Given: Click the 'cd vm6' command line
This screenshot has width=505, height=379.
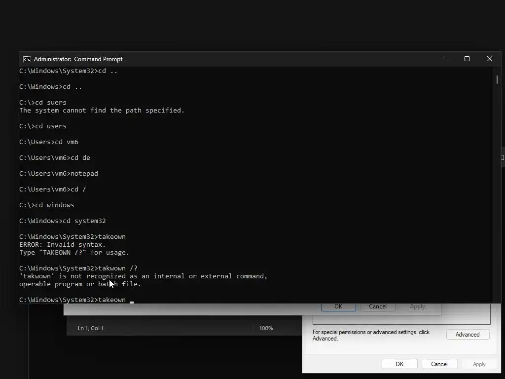Looking at the screenshot, I should coord(49,142).
